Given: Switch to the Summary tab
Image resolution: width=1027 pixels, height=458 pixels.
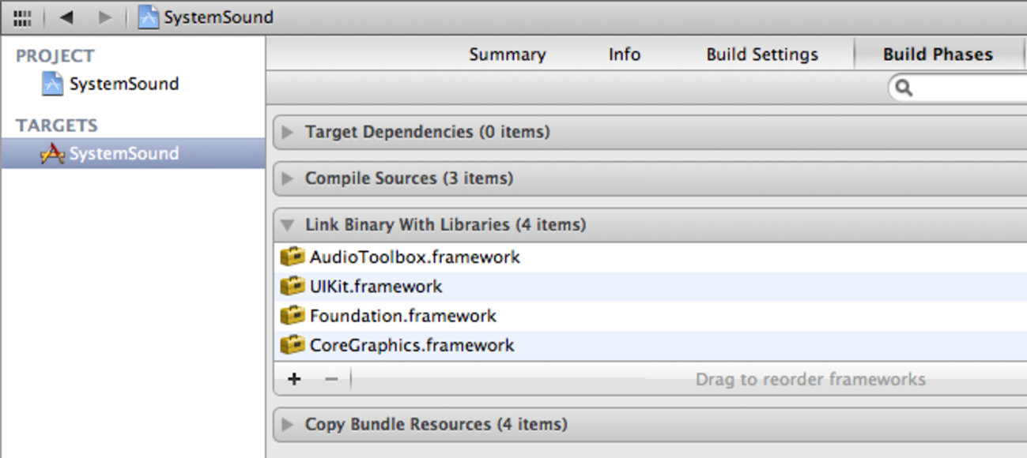Looking at the screenshot, I should [x=507, y=54].
